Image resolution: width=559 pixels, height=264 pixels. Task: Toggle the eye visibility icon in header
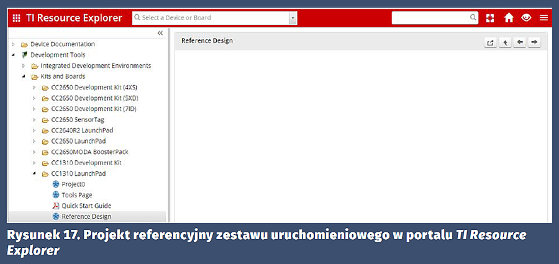click(526, 18)
